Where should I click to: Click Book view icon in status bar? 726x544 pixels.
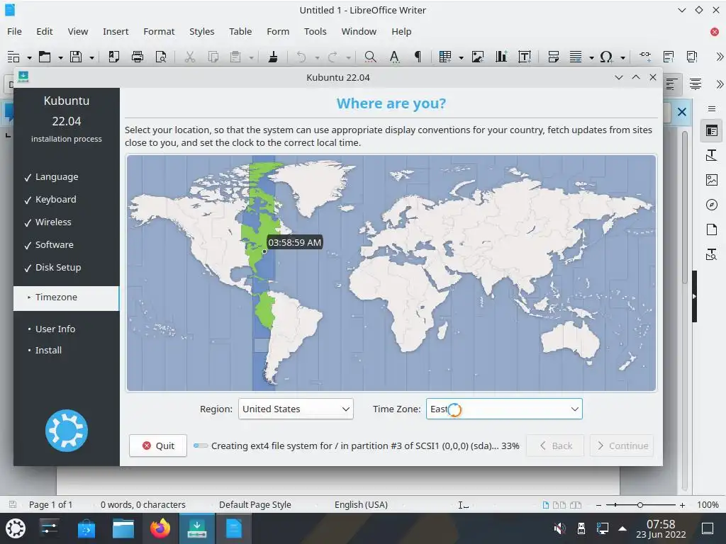(x=576, y=505)
